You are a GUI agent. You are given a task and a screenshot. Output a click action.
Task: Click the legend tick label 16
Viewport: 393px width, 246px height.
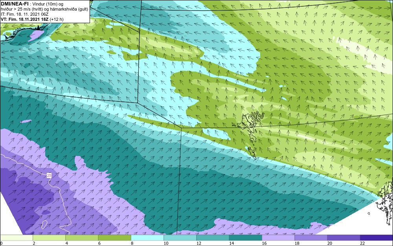264,243
